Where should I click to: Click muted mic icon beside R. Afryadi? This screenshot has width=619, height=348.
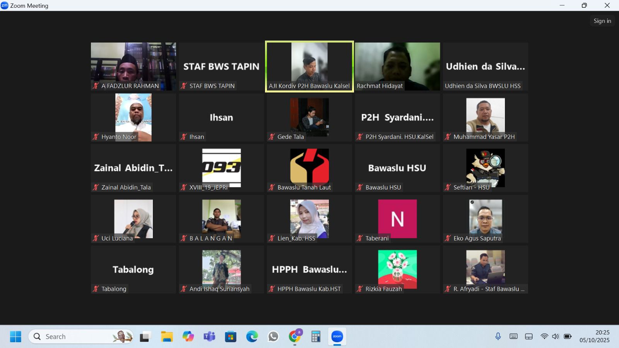pos(448,289)
